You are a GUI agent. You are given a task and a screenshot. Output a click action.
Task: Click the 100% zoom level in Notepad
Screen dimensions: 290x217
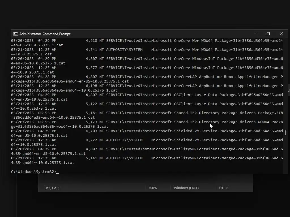pyautogui.click(x=153, y=188)
